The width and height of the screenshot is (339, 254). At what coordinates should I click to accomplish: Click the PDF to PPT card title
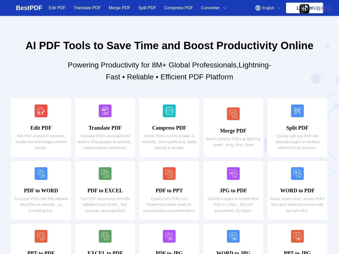[169, 190]
